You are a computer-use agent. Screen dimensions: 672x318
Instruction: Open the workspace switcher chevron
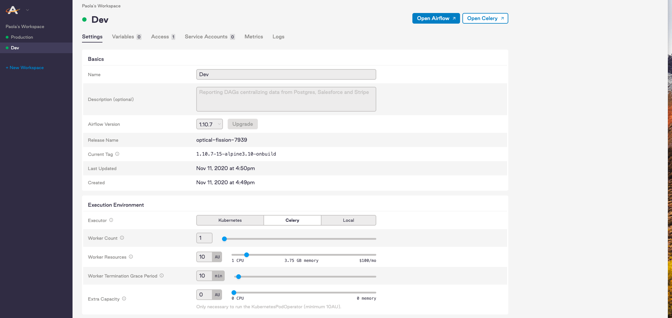pos(27,10)
